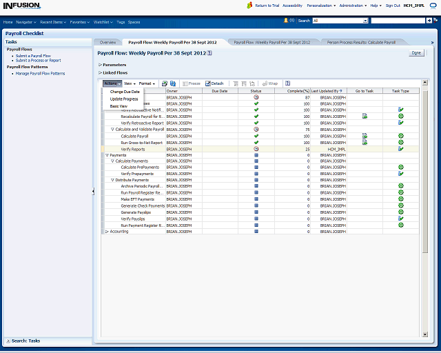Select Change Due Date from Actions menu
441x353 pixels.
[125, 92]
